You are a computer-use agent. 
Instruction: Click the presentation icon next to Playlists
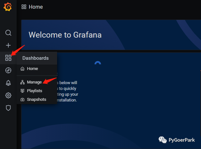(x=22, y=91)
